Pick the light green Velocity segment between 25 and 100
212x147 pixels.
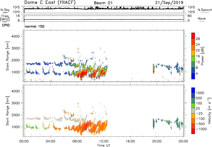(193, 106)
